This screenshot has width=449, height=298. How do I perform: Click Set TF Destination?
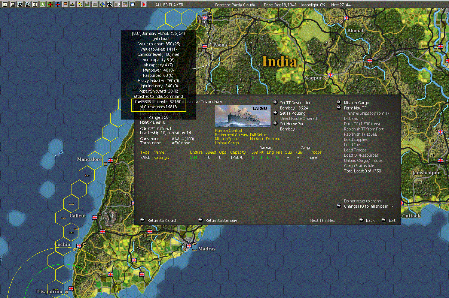(296, 103)
